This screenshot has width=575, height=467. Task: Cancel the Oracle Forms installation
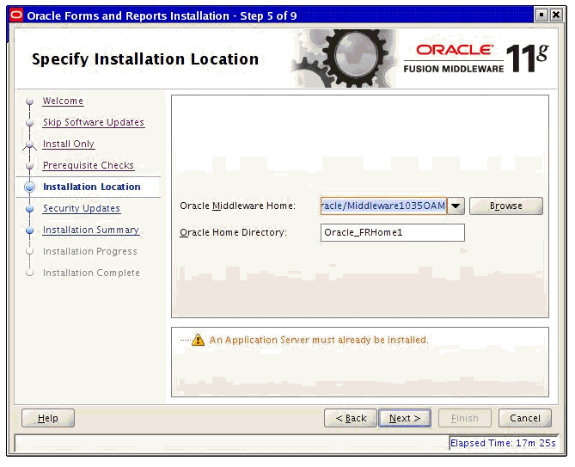click(525, 418)
